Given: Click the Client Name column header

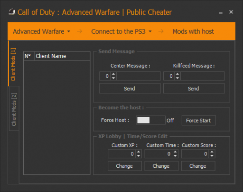Looking at the screenshot, I should tap(62, 56).
